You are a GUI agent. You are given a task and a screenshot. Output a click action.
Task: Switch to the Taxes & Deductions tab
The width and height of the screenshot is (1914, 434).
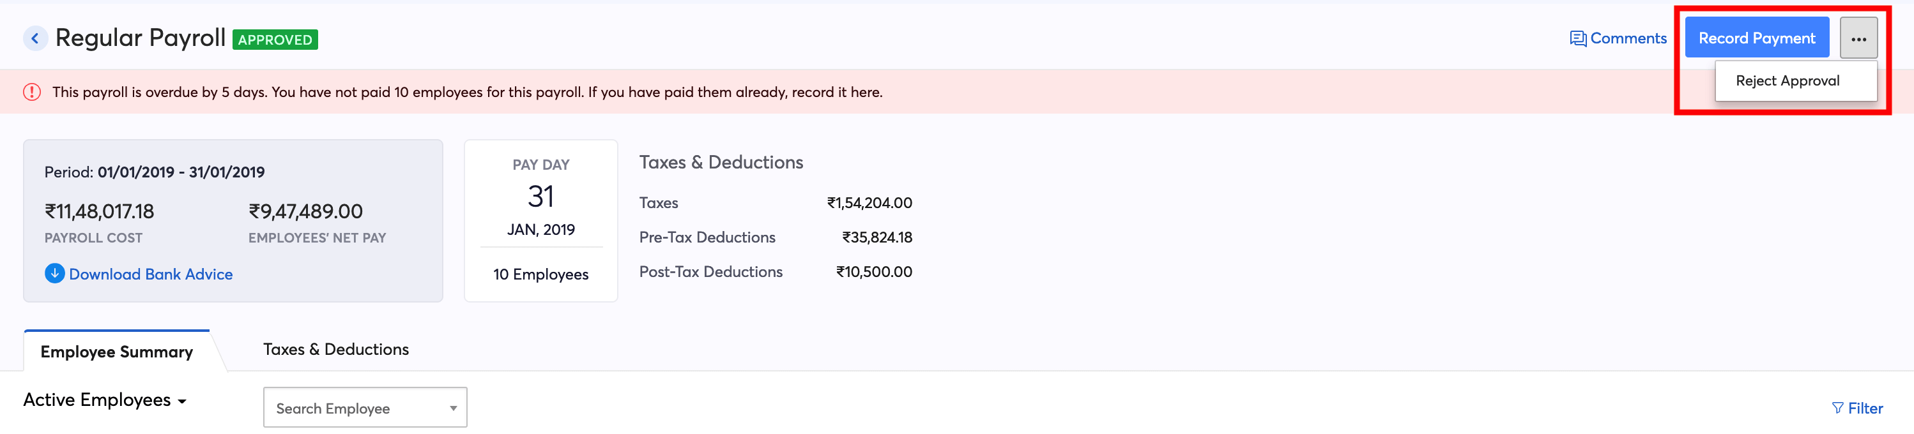[336, 349]
